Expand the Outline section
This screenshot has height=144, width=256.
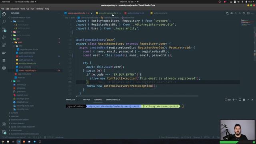[x=14, y=113]
